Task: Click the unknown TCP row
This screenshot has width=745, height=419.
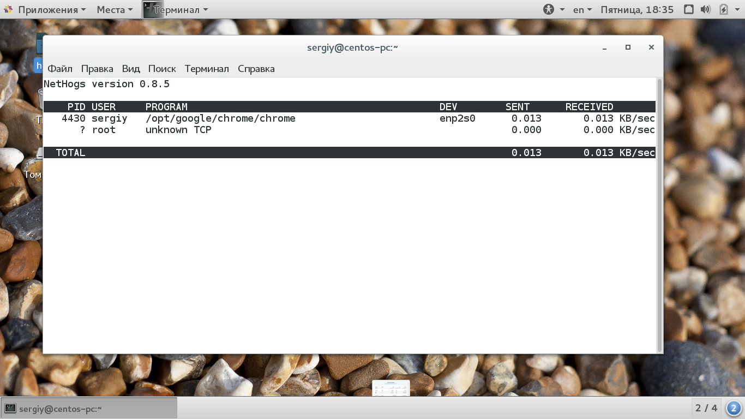Action: point(349,130)
